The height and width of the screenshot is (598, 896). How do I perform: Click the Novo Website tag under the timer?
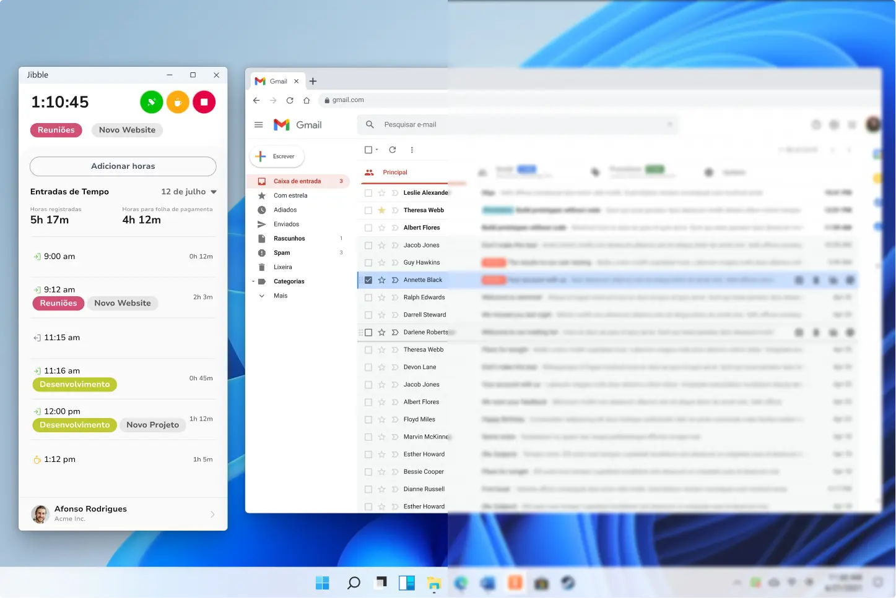pyautogui.click(x=128, y=130)
